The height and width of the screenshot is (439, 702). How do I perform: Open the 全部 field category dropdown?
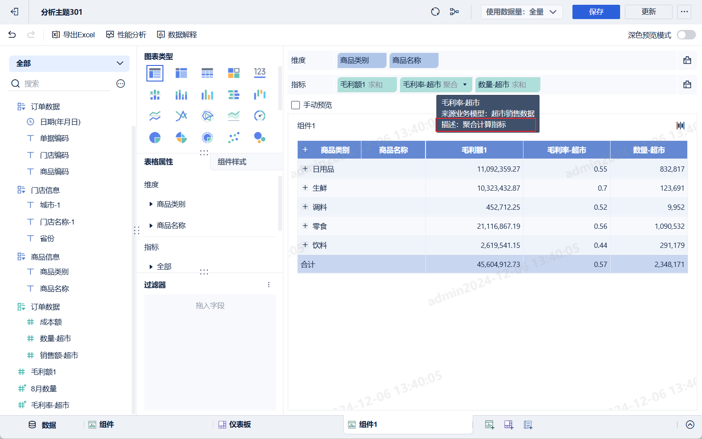point(69,63)
